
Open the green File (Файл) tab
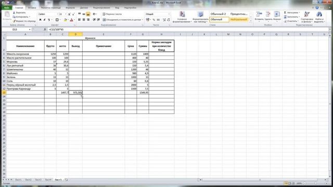click(x=7, y=8)
